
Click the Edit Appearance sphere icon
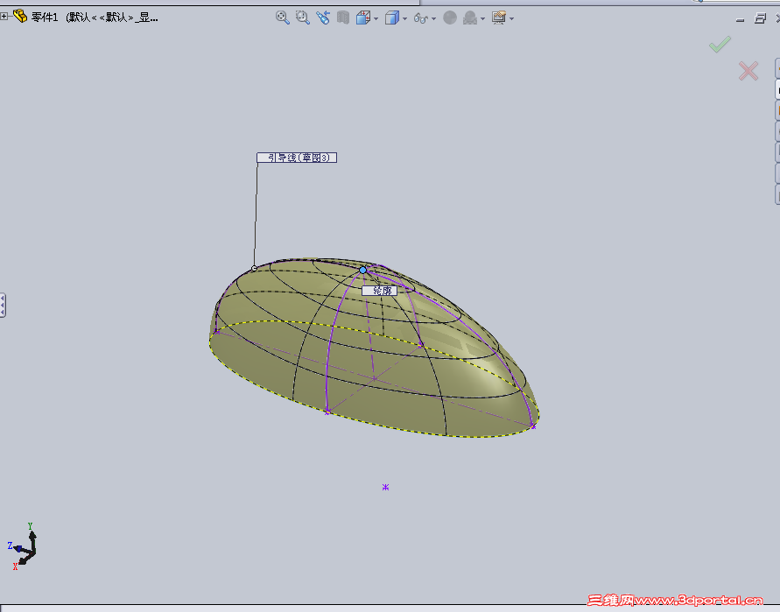pos(450,18)
